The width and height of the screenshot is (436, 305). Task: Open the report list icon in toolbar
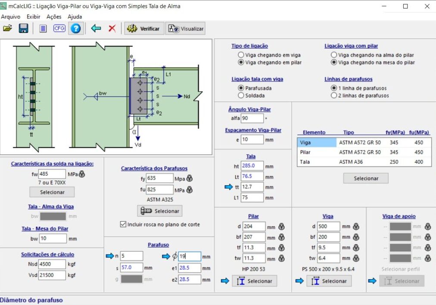(43, 28)
